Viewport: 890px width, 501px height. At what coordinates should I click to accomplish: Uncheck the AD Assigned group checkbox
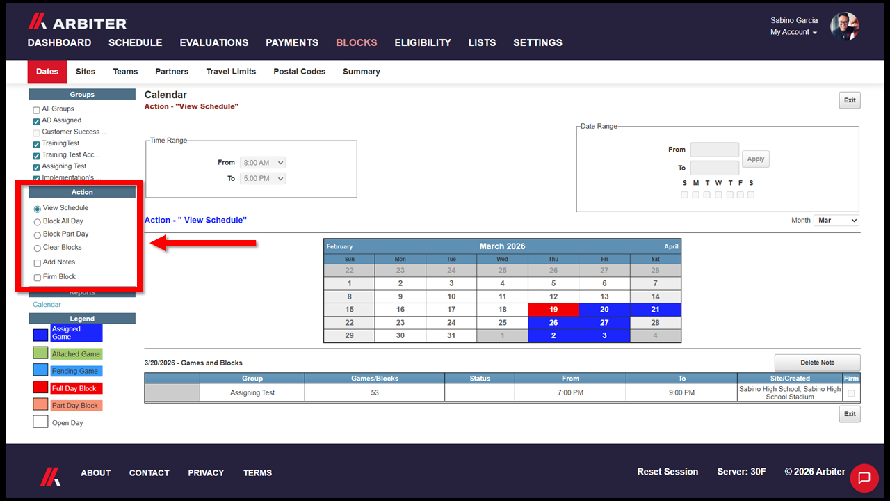(x=37, y=121)
